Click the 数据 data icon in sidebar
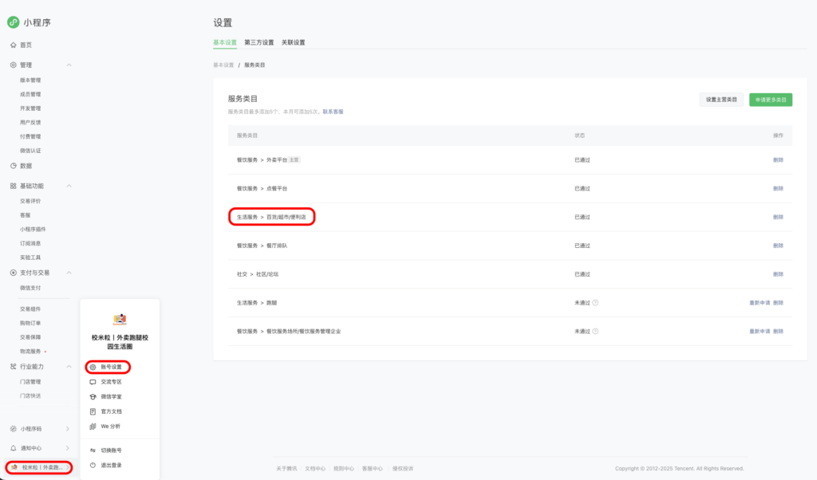817x480 pixels. (x=13, y=167)
